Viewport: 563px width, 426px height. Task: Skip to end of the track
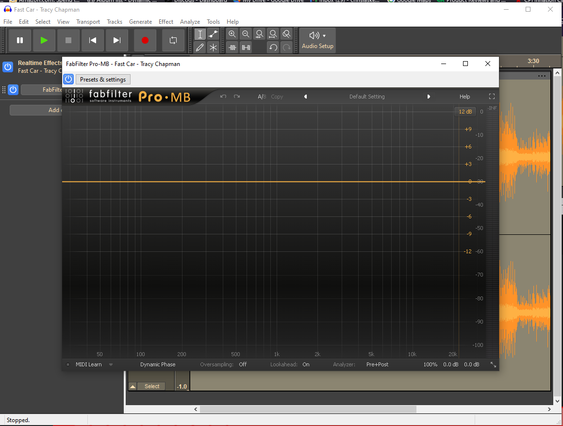coord(116,40)
